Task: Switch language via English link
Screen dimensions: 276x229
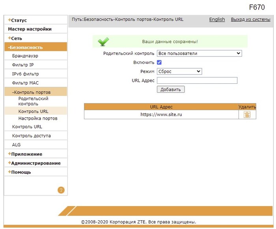Action: 217,19
